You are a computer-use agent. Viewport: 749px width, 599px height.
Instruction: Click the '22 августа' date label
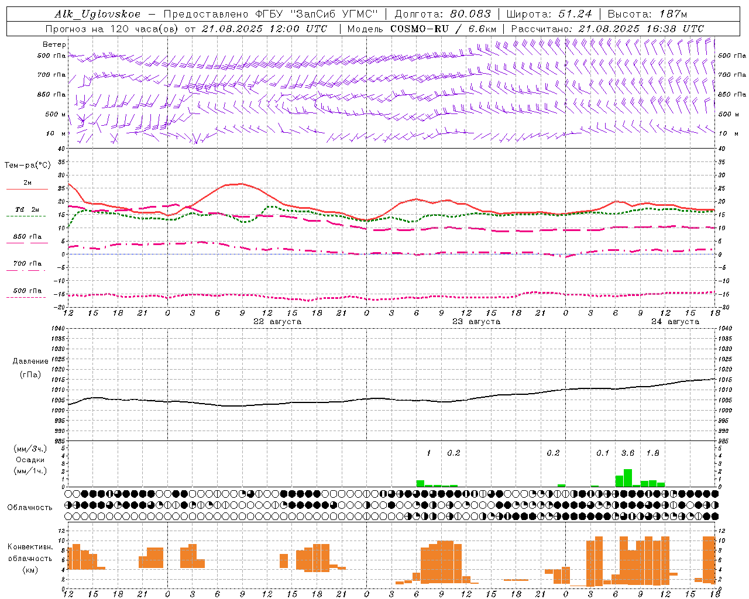click(x=277, y=322)
